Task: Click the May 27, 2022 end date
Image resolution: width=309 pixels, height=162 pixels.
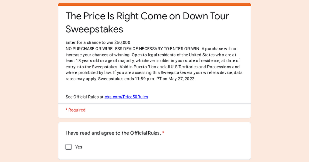Action: click(x=182, y=79)
